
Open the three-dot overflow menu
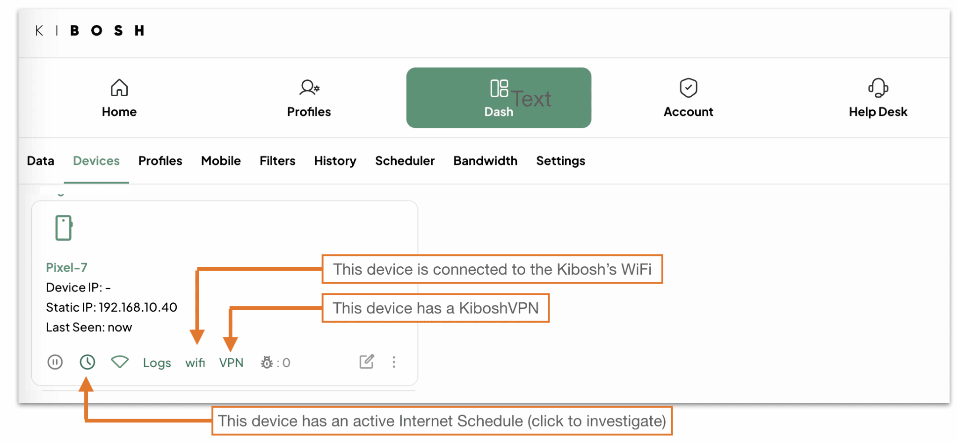(x=394, y=362)
